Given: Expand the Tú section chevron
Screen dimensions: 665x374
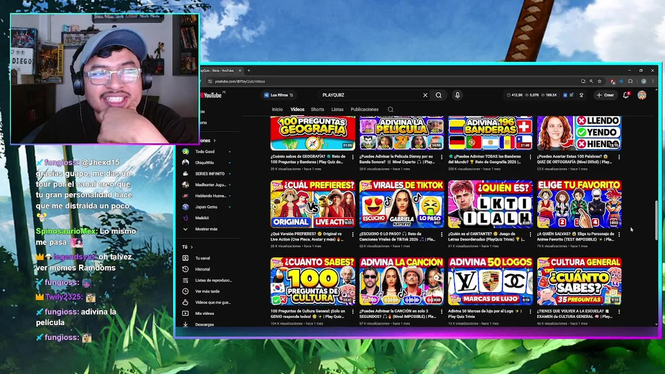Looking at the screenshot, I should coord(191,247).
